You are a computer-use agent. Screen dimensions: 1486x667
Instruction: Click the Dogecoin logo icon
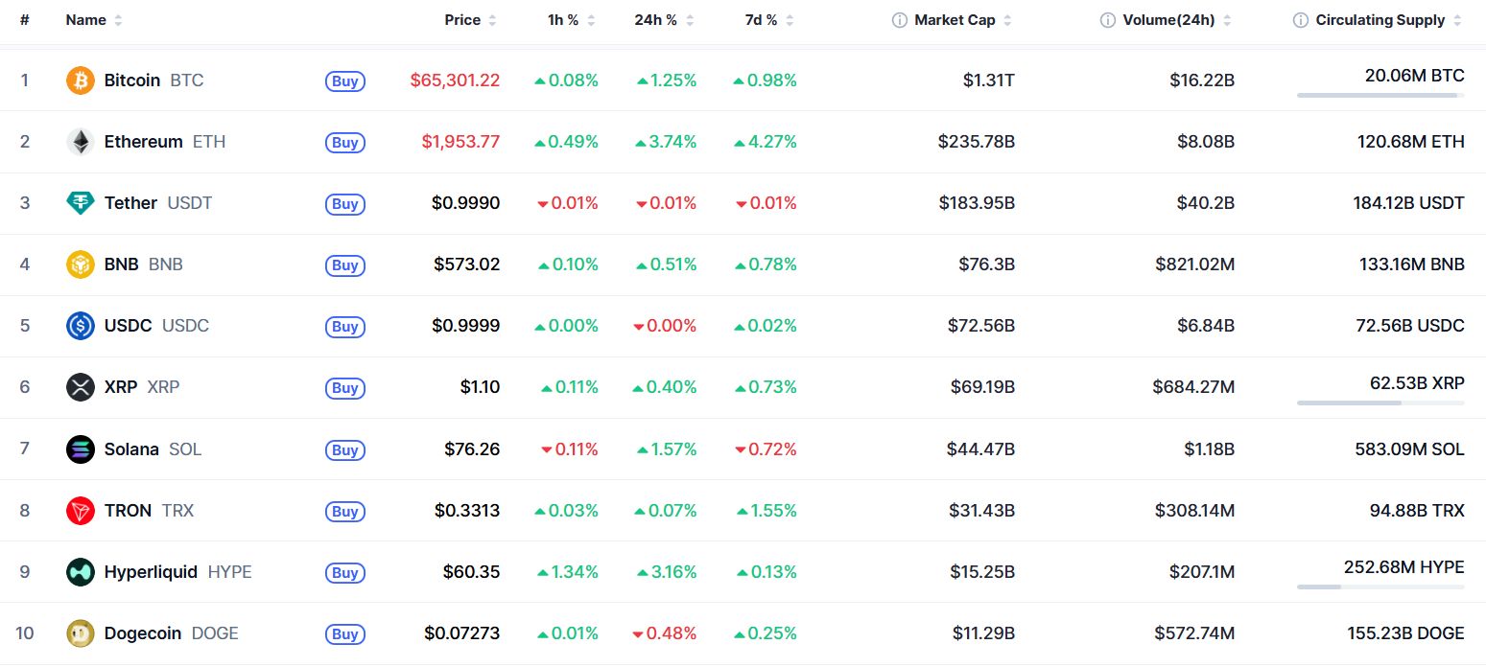pos(81,632)
